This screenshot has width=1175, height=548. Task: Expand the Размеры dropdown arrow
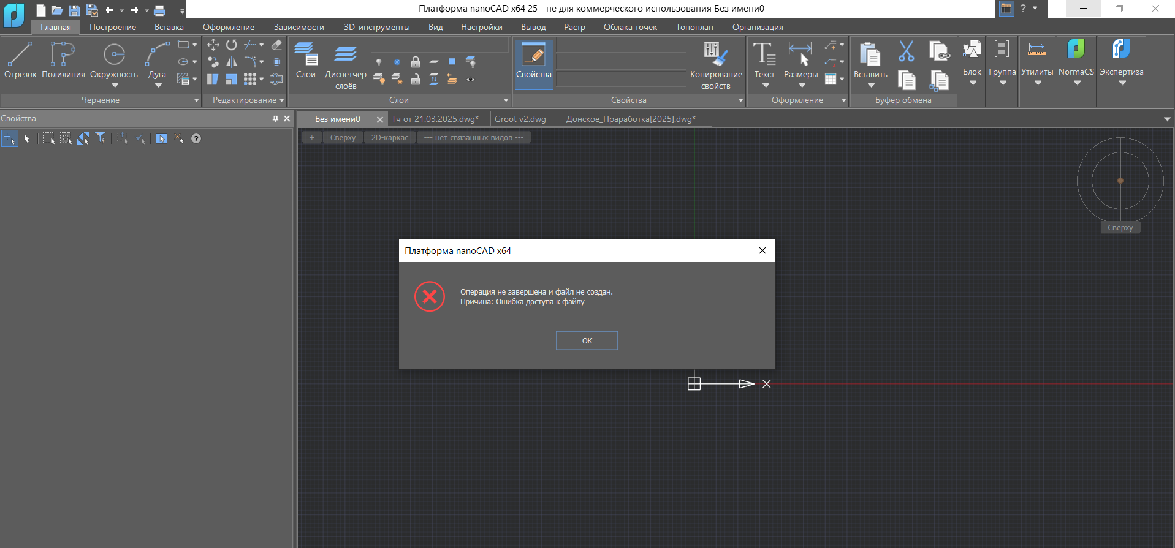[802, 85]
